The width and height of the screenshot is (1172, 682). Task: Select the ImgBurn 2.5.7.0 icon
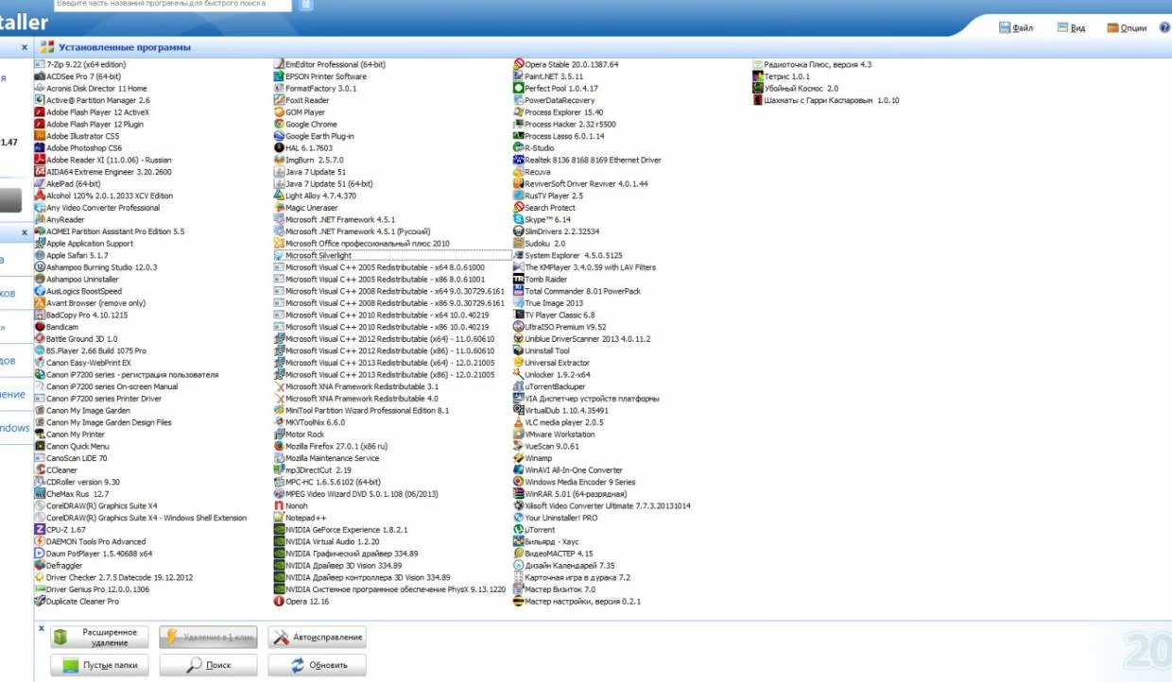[x=279, y=160]
